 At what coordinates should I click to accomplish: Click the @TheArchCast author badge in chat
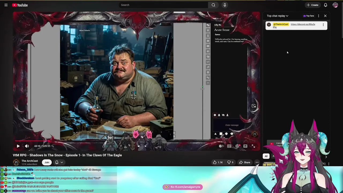point(281,24)
